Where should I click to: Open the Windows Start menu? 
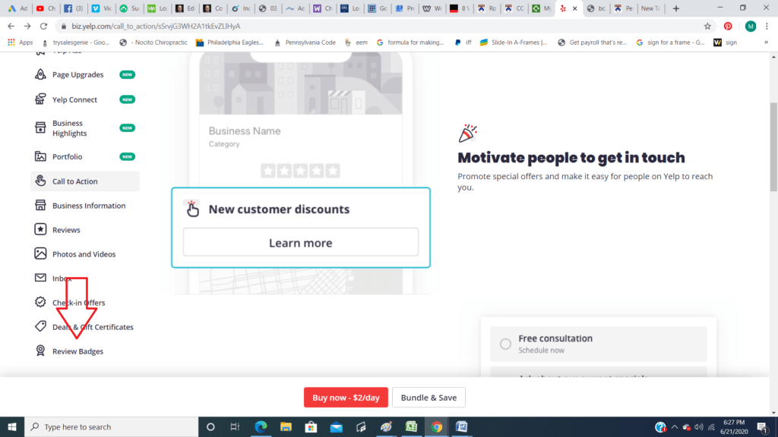(12, 426)
